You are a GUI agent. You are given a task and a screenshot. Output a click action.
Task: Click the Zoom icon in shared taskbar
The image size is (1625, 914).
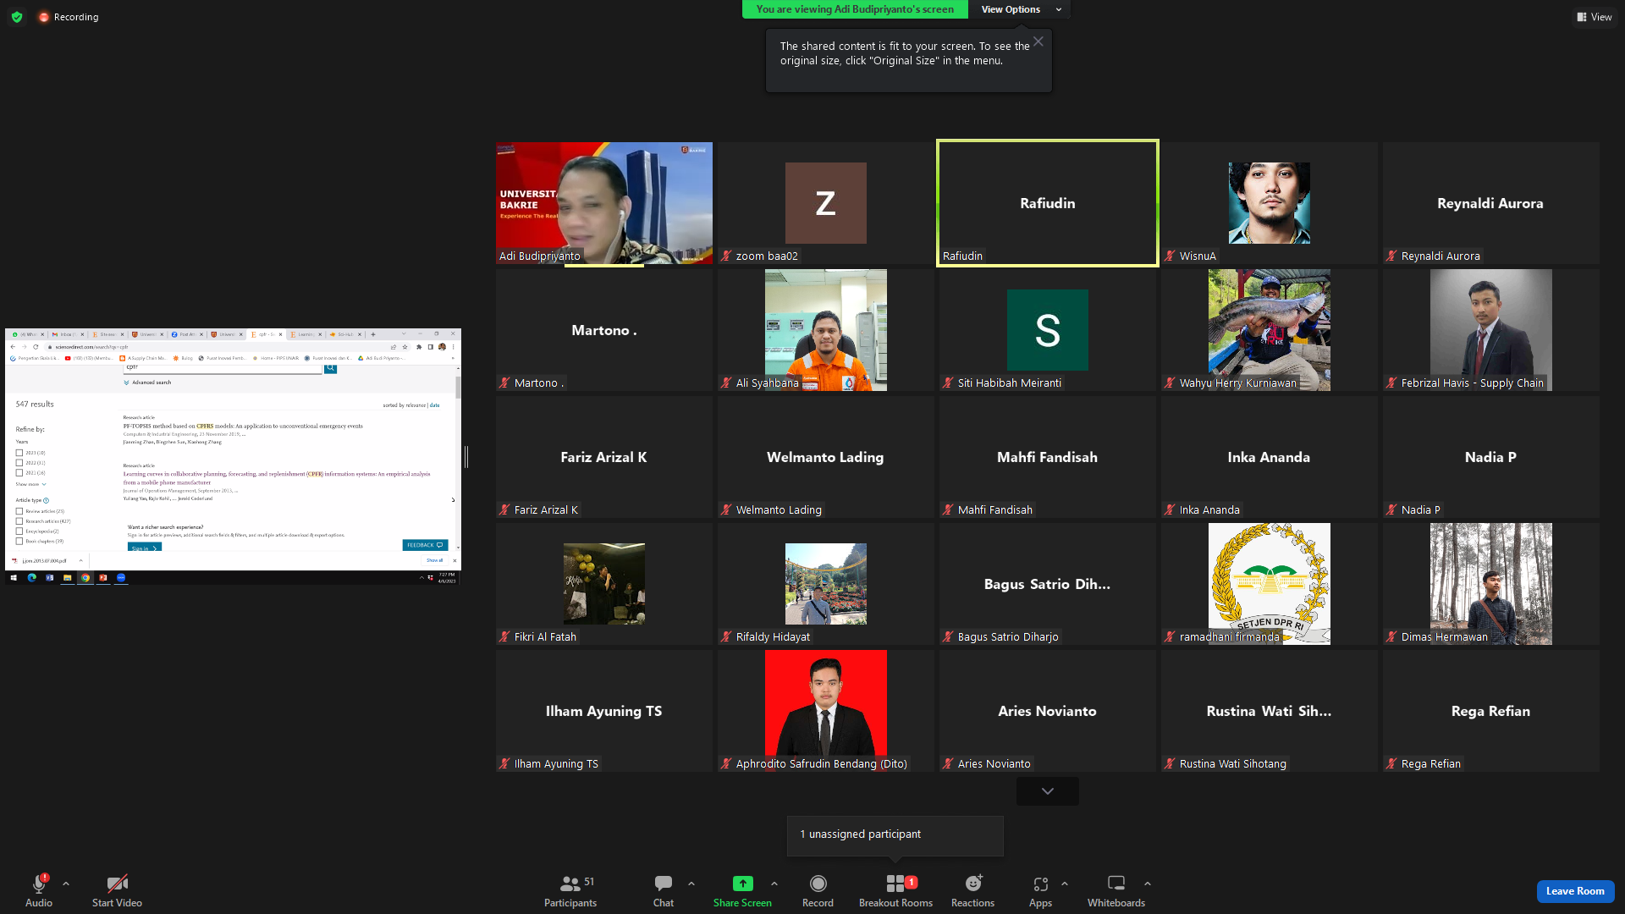[121, 578]
